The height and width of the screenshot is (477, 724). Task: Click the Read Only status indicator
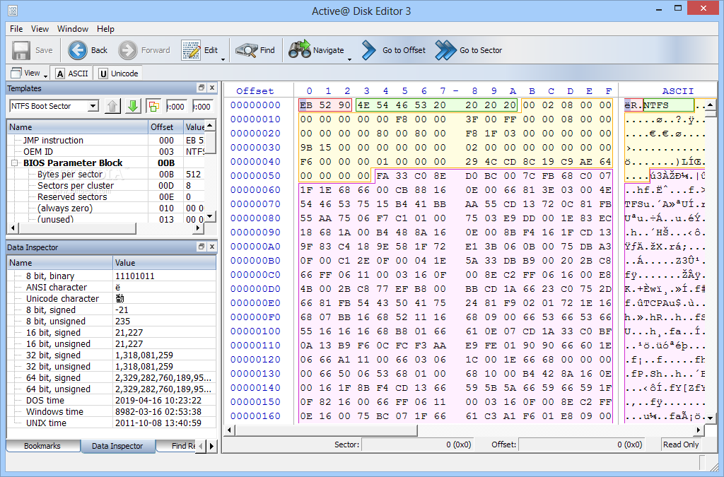681,444
